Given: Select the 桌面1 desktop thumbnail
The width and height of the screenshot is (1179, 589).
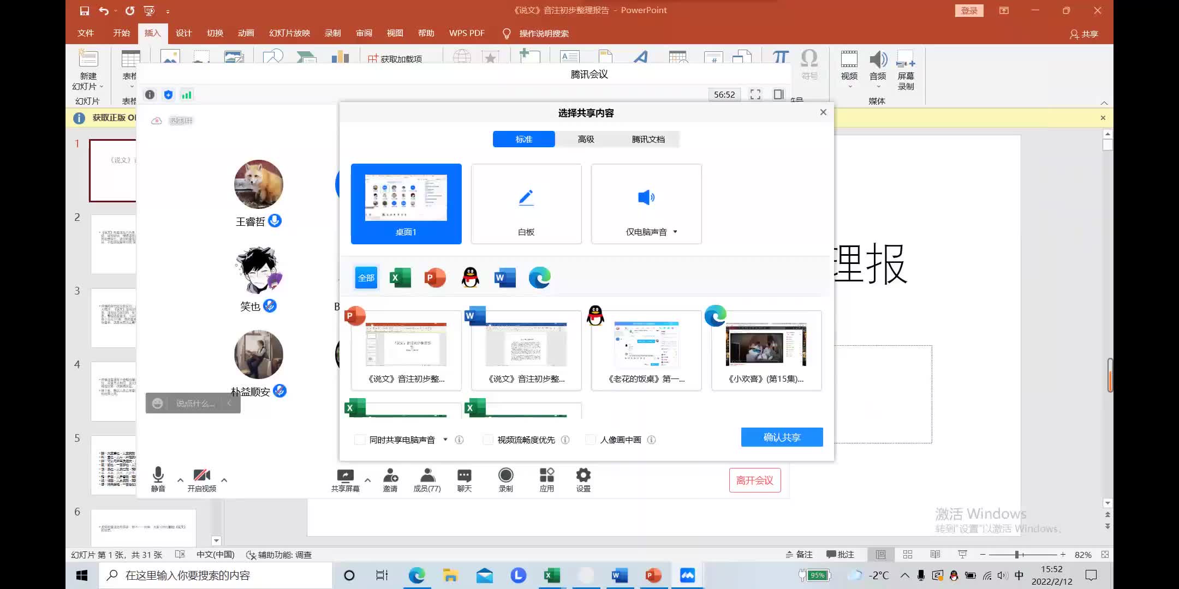Looking at the screenshot, I should click(x=406, y=204).
